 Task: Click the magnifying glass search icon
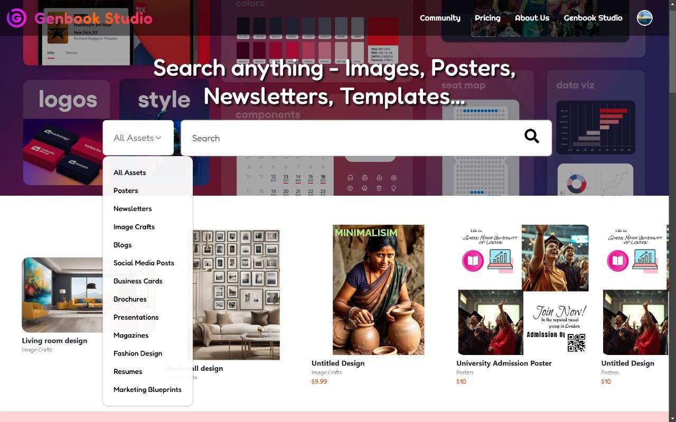point(531,136)
